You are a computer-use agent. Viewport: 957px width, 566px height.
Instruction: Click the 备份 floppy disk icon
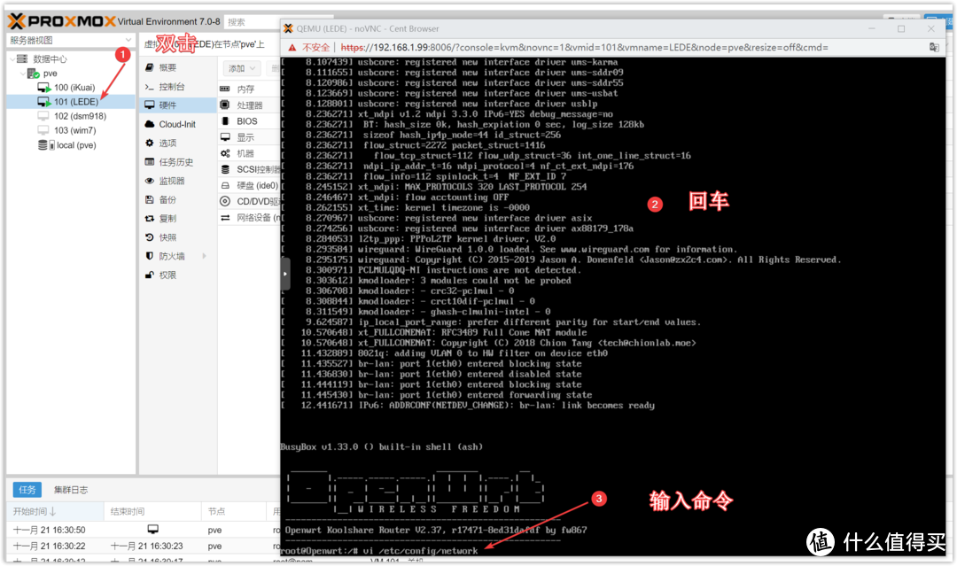coord(150,199)
